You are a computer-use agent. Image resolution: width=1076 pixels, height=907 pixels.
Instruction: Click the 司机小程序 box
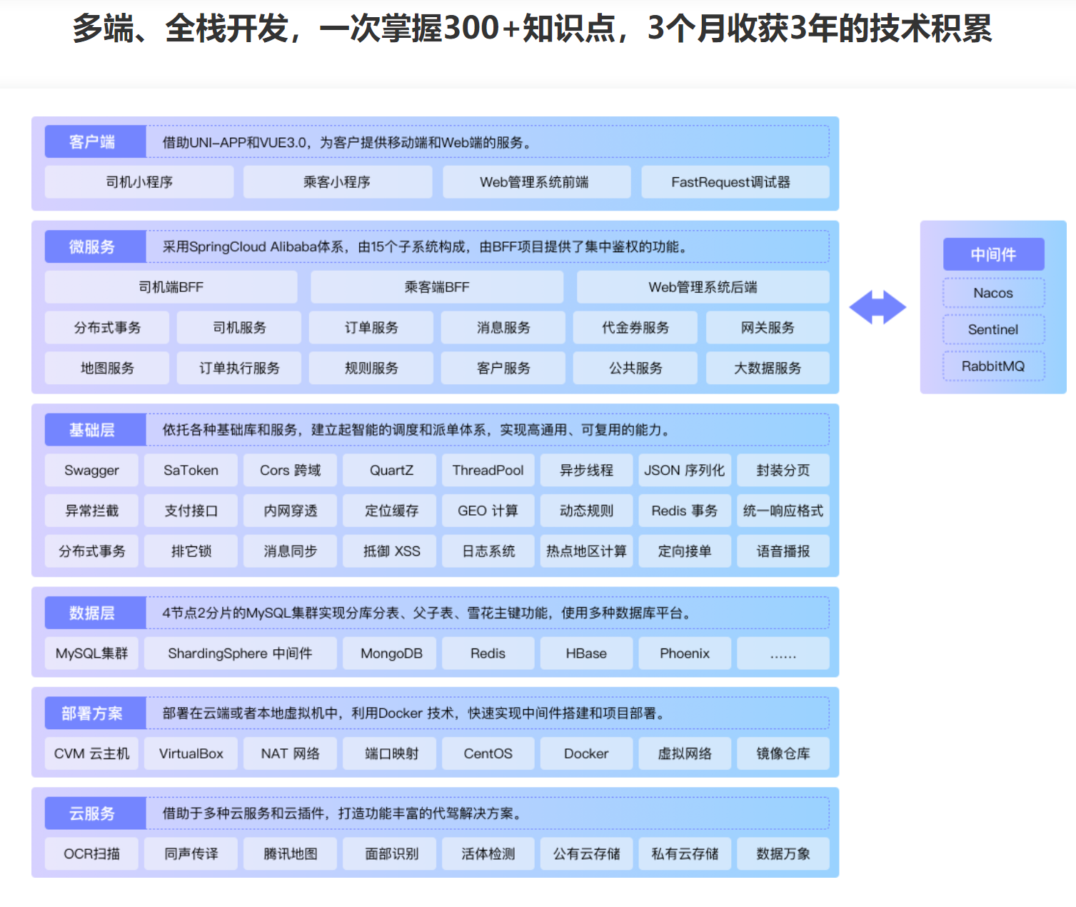[x=139, y=182]
